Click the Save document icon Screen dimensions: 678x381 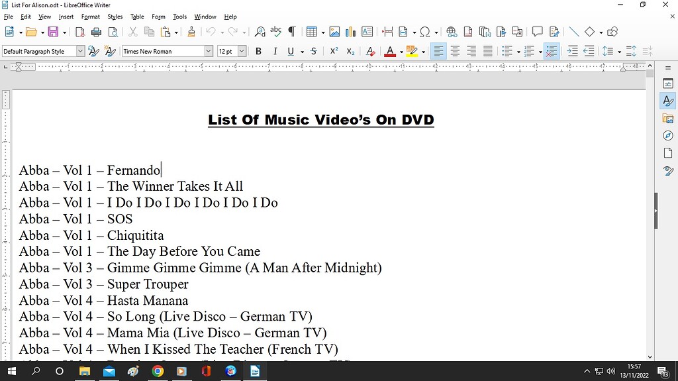coord(52,32)
